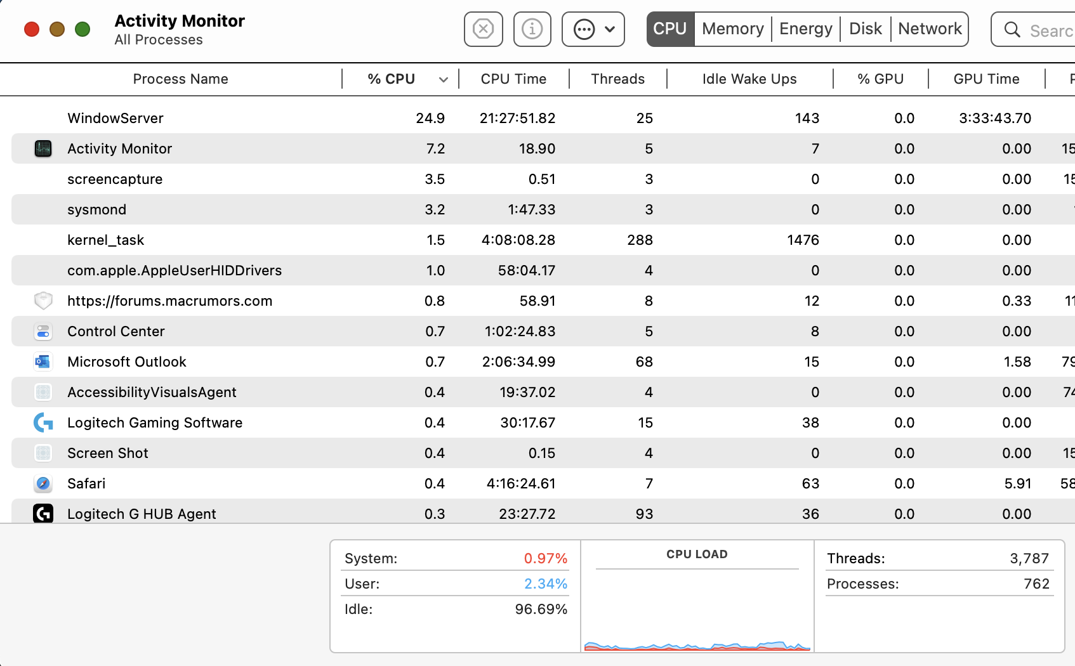Select the sysmond process row
Screen dimensions: 1075x666
pos(543,209)
